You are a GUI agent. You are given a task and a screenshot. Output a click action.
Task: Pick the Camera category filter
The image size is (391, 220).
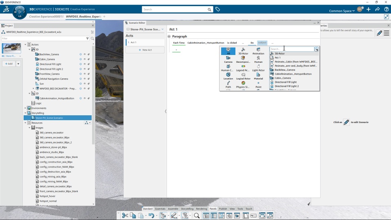[228, 59]
